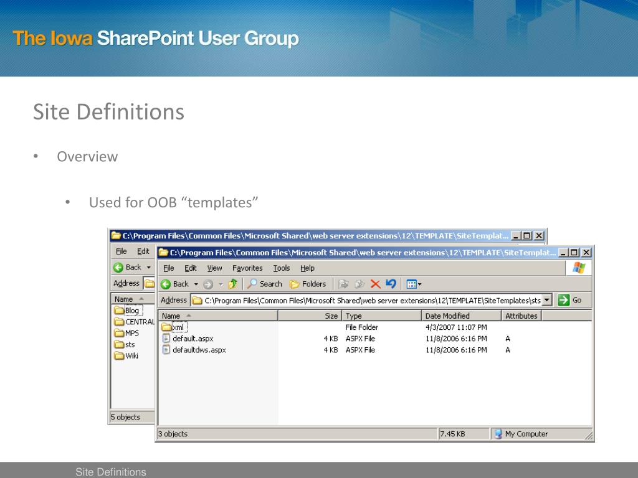
Task: Maximize the front Explorer window
Action: coord(574,253)
